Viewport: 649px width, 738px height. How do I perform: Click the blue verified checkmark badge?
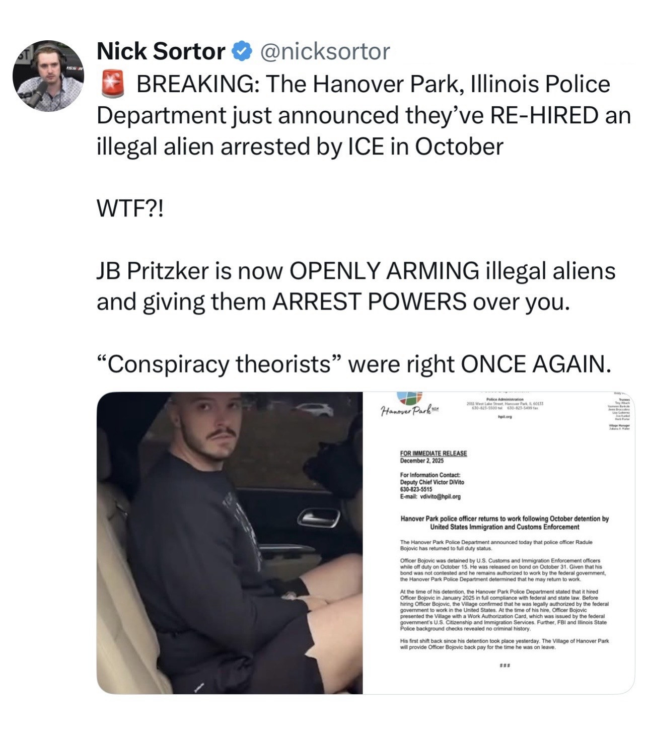pyautogui.click(x=242, y=51)
